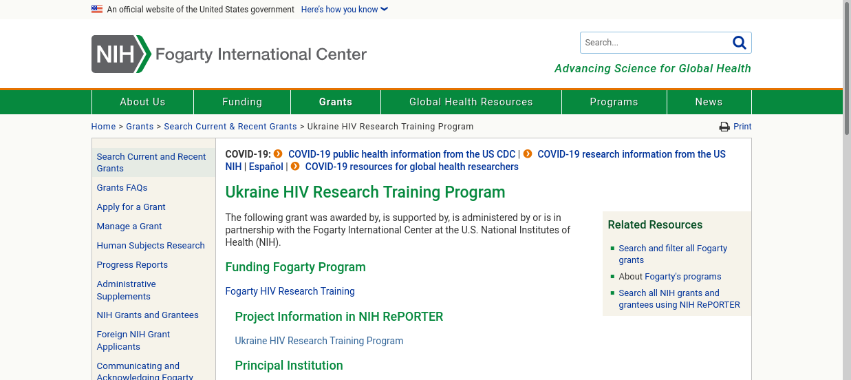This screenshot has height=380, width=851.
Task: Open the Funding menu
Action: pos(242,102)
